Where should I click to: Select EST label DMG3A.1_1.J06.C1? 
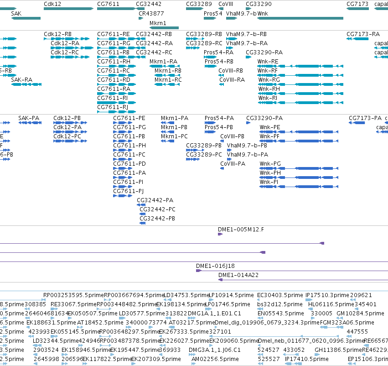(x=215, y=350)
